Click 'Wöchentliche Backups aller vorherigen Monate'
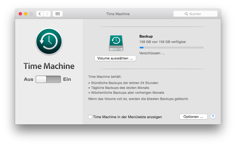The image size is (236, 146). (127, 93)
